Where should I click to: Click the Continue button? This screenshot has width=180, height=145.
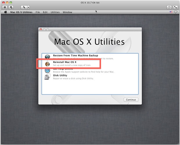coord(131,100)
